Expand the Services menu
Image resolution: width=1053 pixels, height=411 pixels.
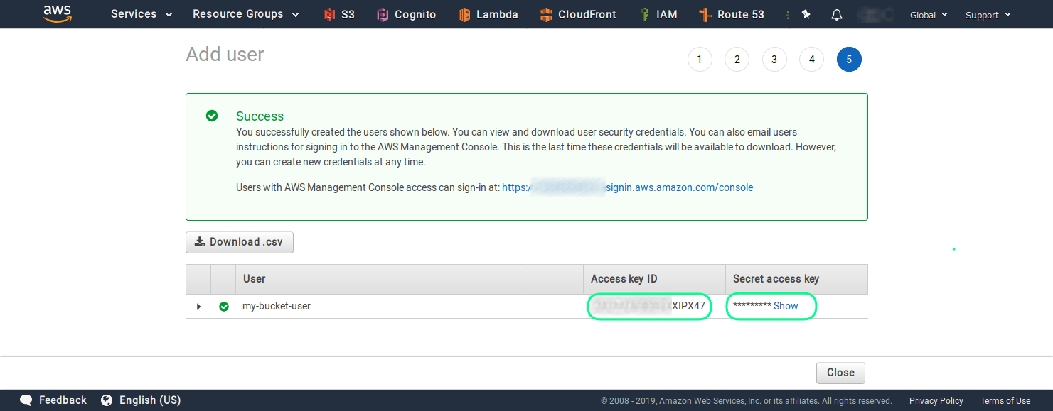[141, 14]
